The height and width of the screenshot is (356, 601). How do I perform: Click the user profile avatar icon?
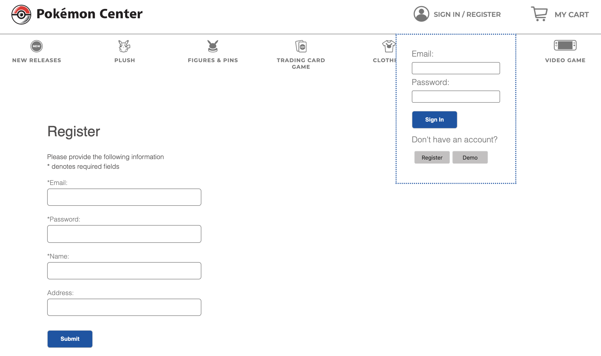tap(421, 14)
